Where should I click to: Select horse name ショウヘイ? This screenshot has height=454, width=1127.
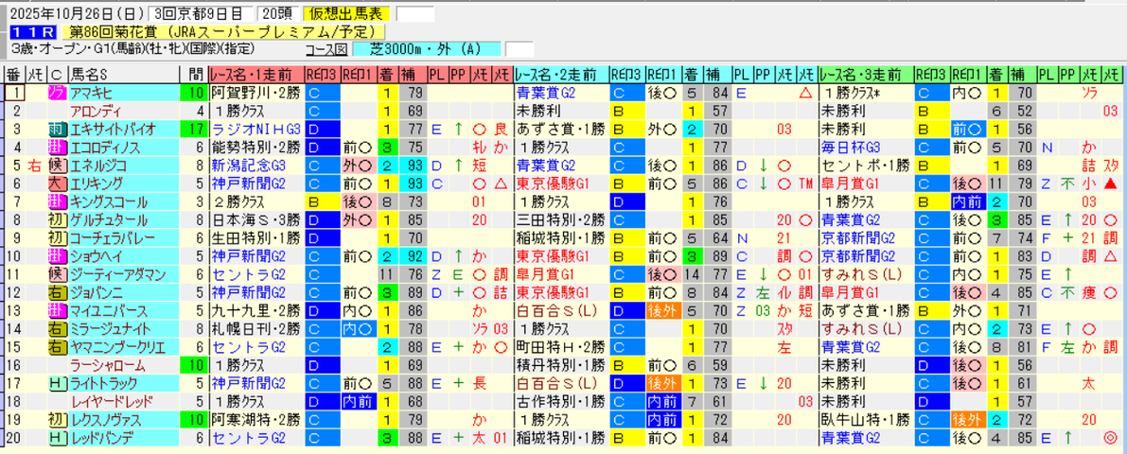[x=95, y=255]
